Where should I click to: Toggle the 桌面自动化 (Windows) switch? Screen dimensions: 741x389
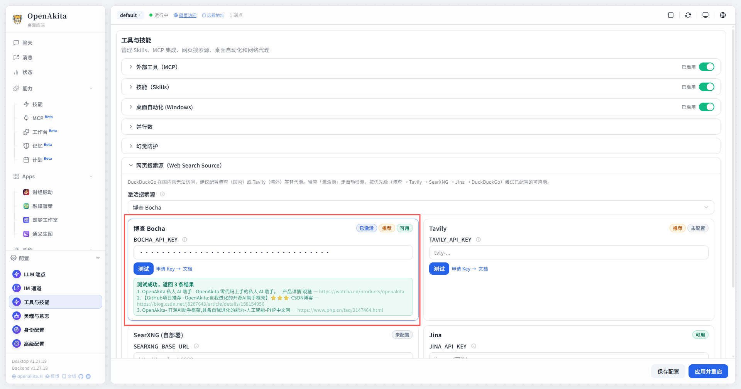point(707,107)
